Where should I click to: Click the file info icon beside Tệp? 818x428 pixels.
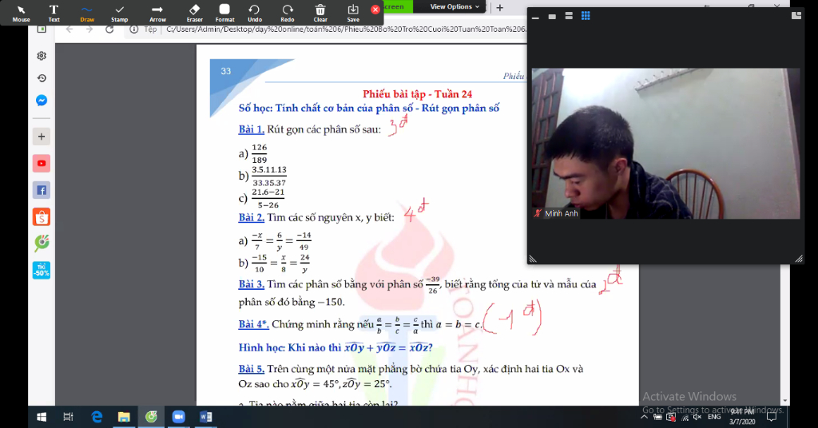pos(134,30)
